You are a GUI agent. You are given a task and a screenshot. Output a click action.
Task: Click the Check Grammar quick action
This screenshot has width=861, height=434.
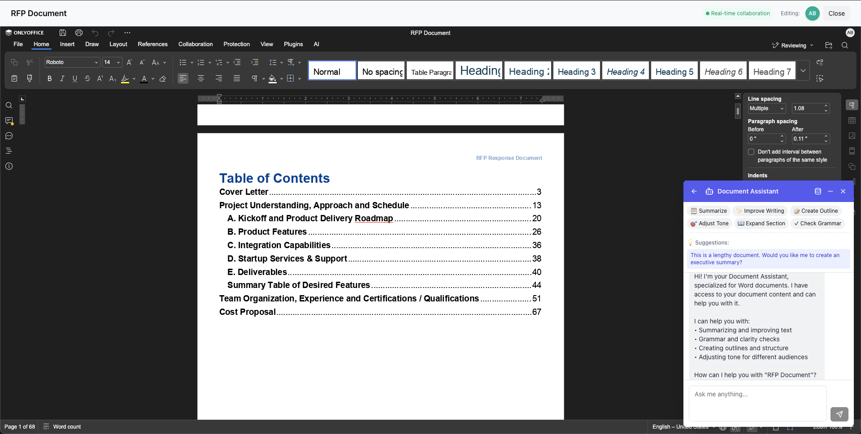[818, 223]
